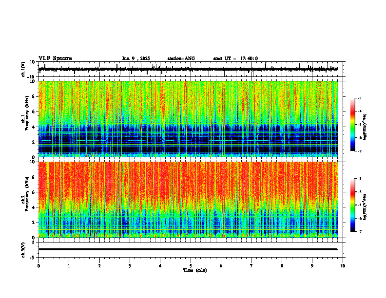Click inside the ch.1 frequency spectrogram

point(188,119)
